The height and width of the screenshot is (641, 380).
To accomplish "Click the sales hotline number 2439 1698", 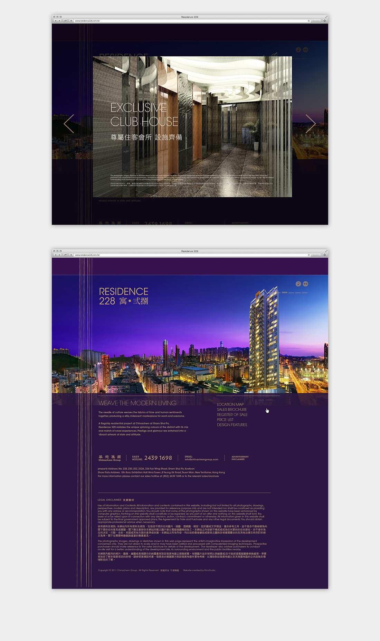I will 158,458.
